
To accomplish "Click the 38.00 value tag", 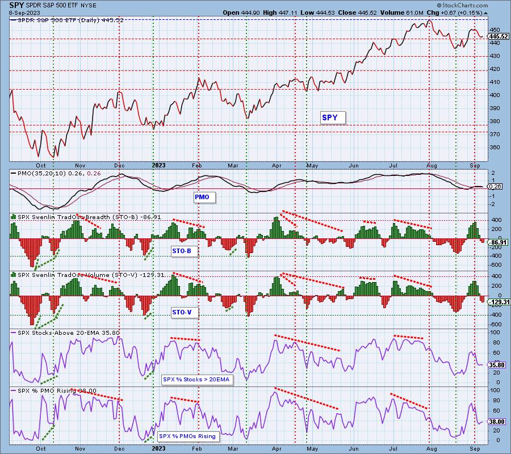I will click(x=497, y=422).
